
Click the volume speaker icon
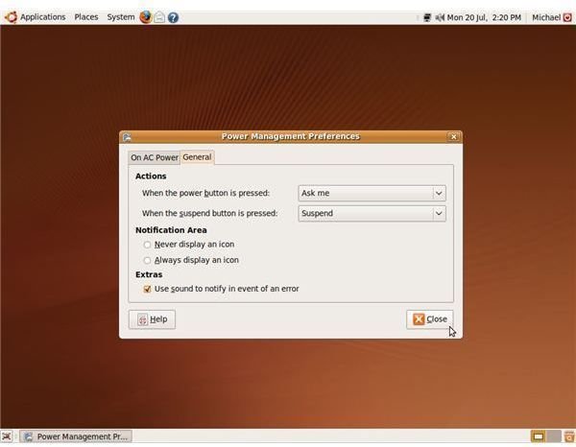[x=440, y=17]
